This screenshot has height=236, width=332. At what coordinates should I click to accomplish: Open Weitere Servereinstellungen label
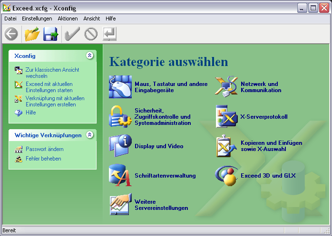point(161,205)
